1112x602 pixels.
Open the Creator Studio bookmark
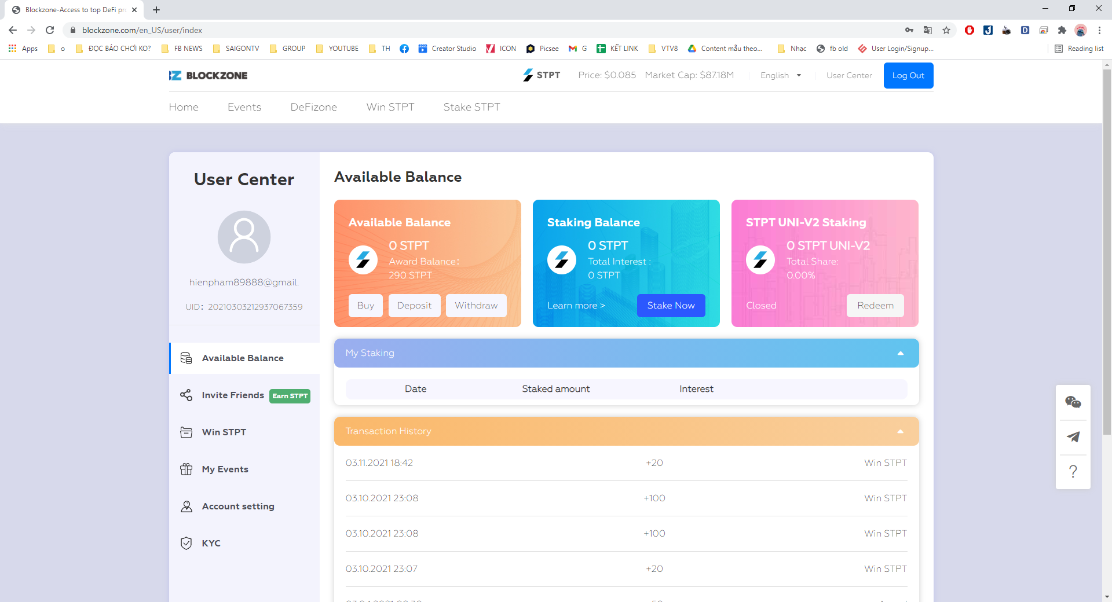point(447,49)
